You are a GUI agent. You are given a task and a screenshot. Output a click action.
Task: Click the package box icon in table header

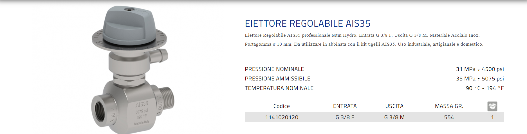(x=492, y=106)
